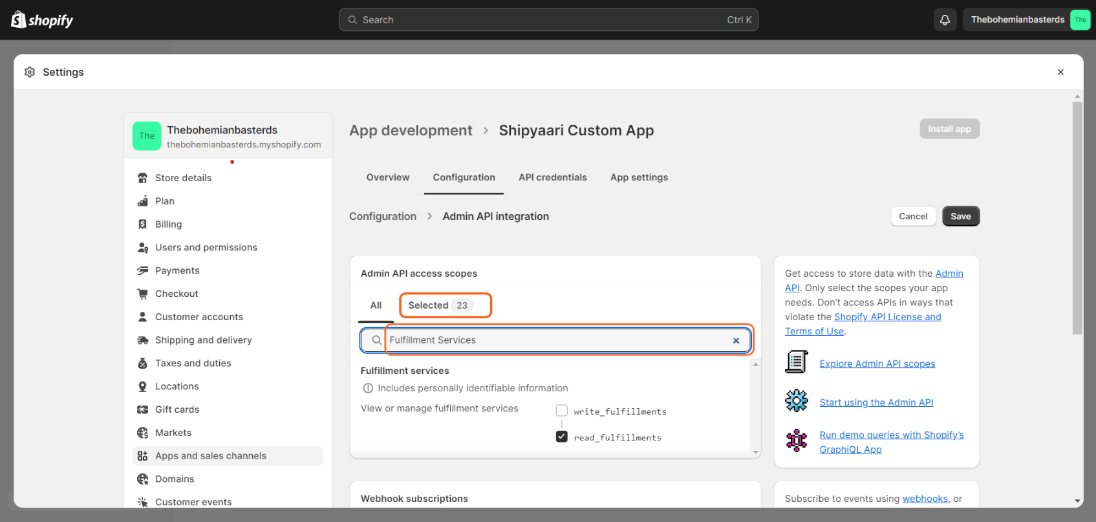Click the Shopify logo
This screenshot has width=1096, height=522.
coord(42,20)
